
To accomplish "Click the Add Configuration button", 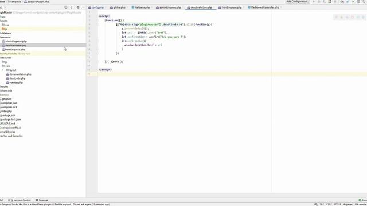I will (298, 2).
